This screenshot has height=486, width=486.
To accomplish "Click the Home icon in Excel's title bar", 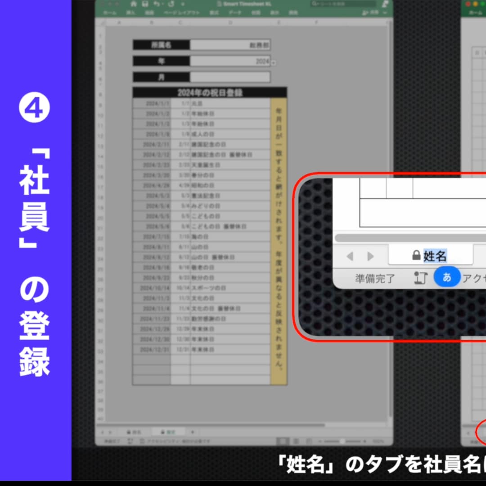I will [133, 4].
